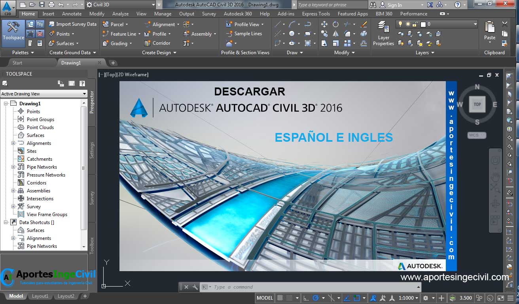
Task: Click ViewCube TOP face
Action: click(x=477, y=104)
